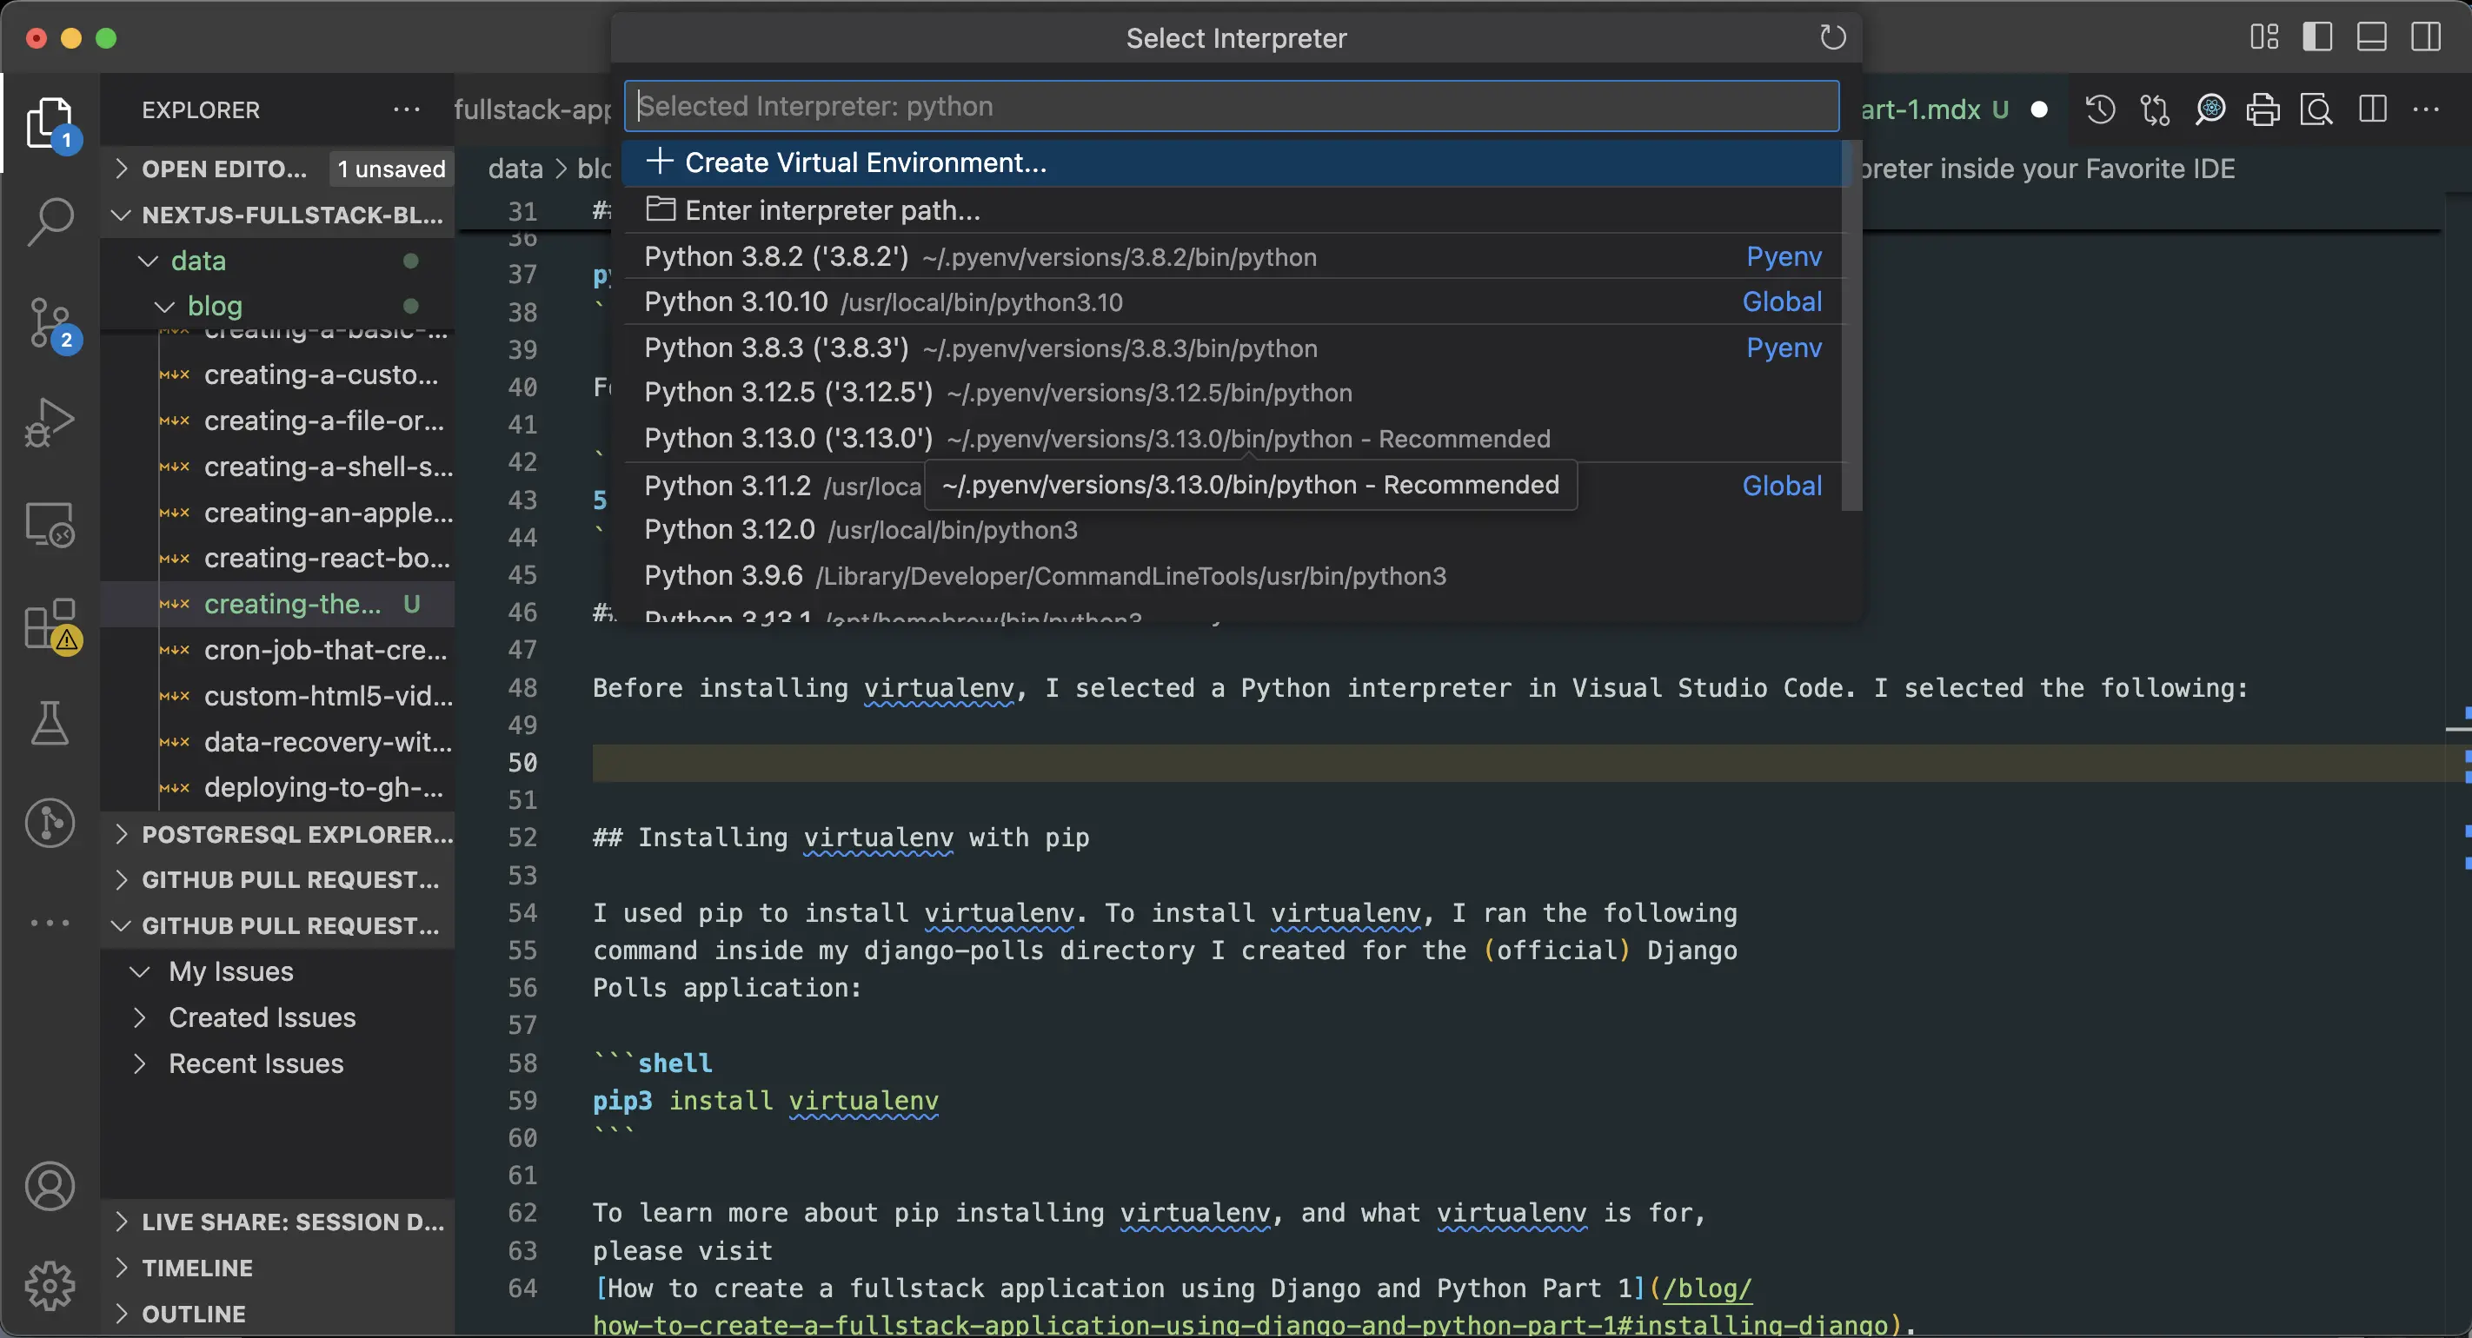Click the React atom search icon in toolbar
This screenshot has height=1338, width=2472.
click(x=2210, y=109)
